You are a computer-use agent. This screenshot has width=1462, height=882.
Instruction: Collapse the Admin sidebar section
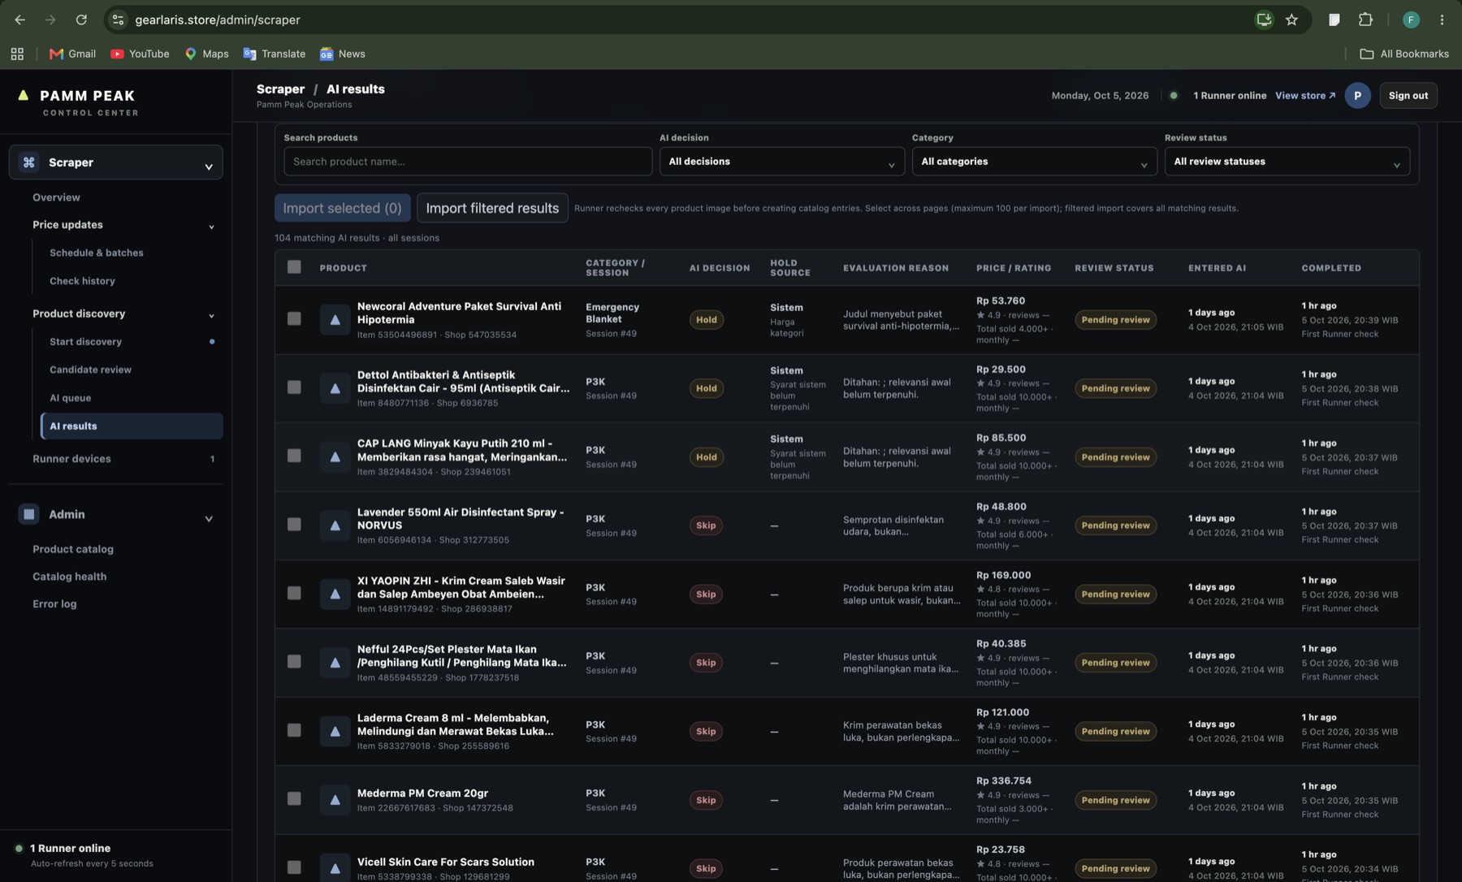tap(209, 518)
